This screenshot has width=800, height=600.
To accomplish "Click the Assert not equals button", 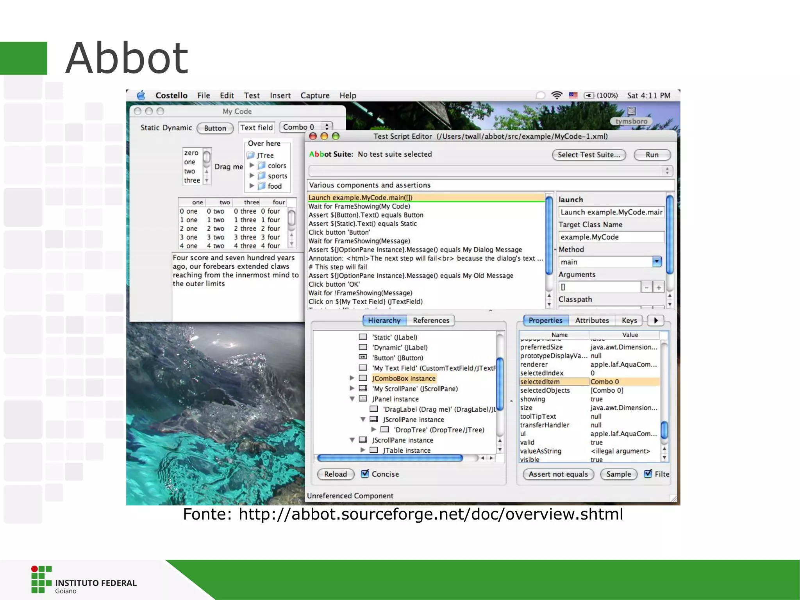I will [558, 474].
